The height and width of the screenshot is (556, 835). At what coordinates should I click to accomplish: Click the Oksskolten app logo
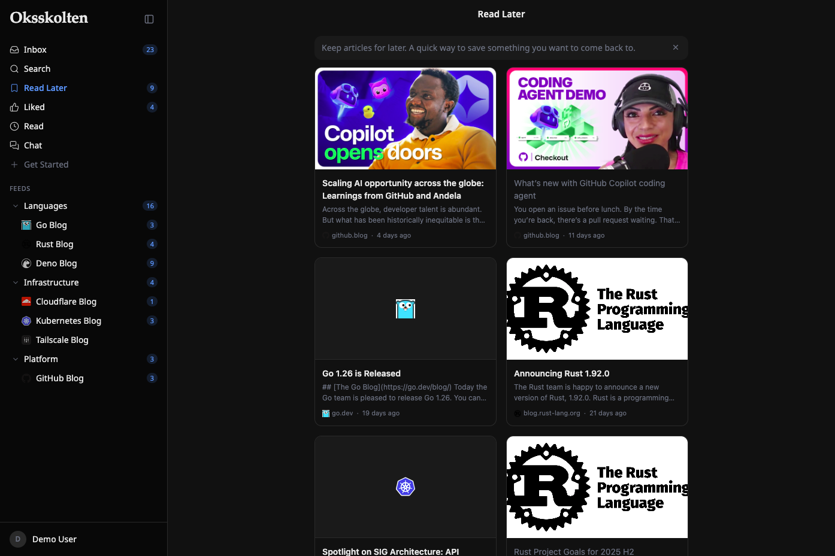(49, 18)
